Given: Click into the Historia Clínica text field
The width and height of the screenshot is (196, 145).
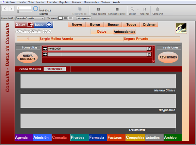Looking at the screenshot, I should point(98,81).
